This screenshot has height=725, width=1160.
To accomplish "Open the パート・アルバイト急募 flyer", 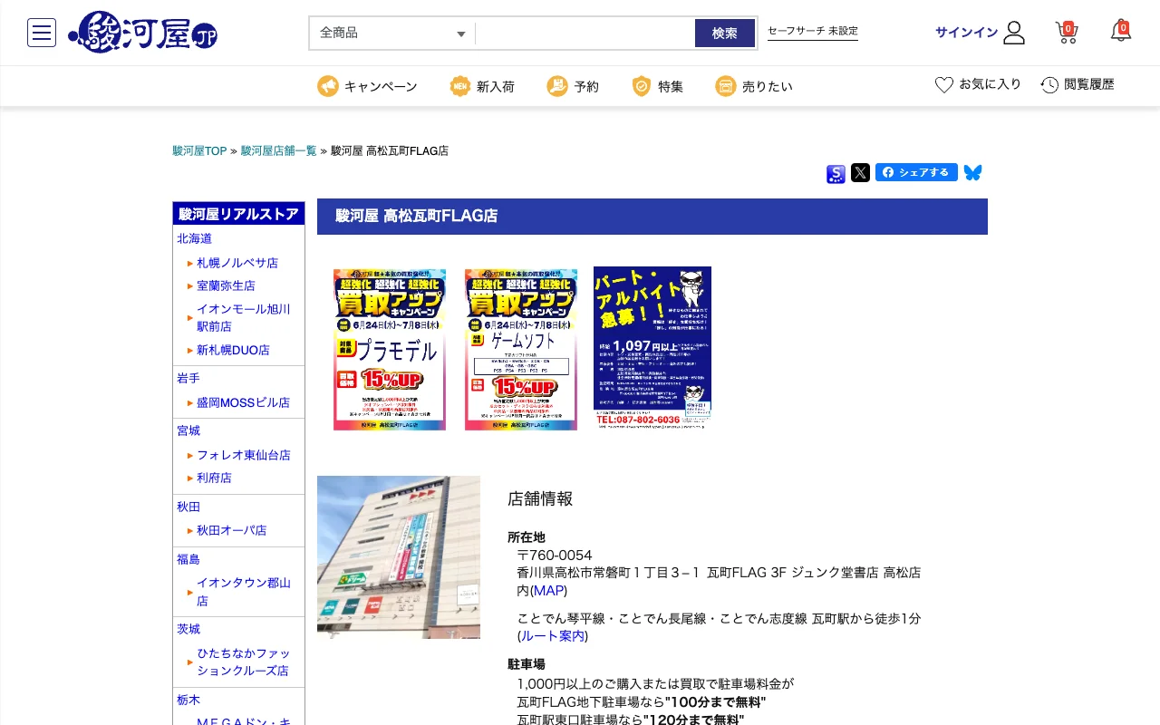I will point(652,347).
